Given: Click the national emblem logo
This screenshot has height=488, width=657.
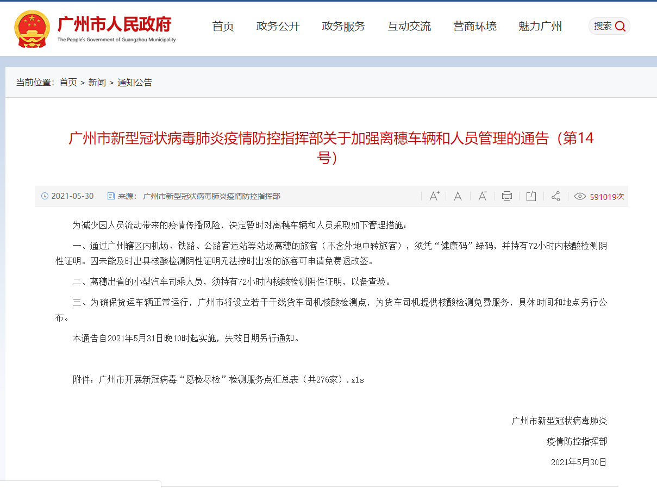Looking at the screenshot, I should tap(32, 29).
